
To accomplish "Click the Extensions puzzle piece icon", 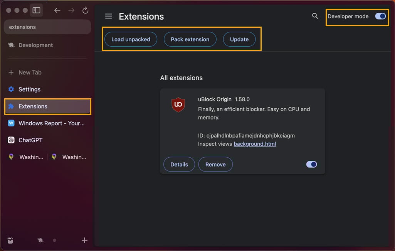I will [x=11, y=106].
